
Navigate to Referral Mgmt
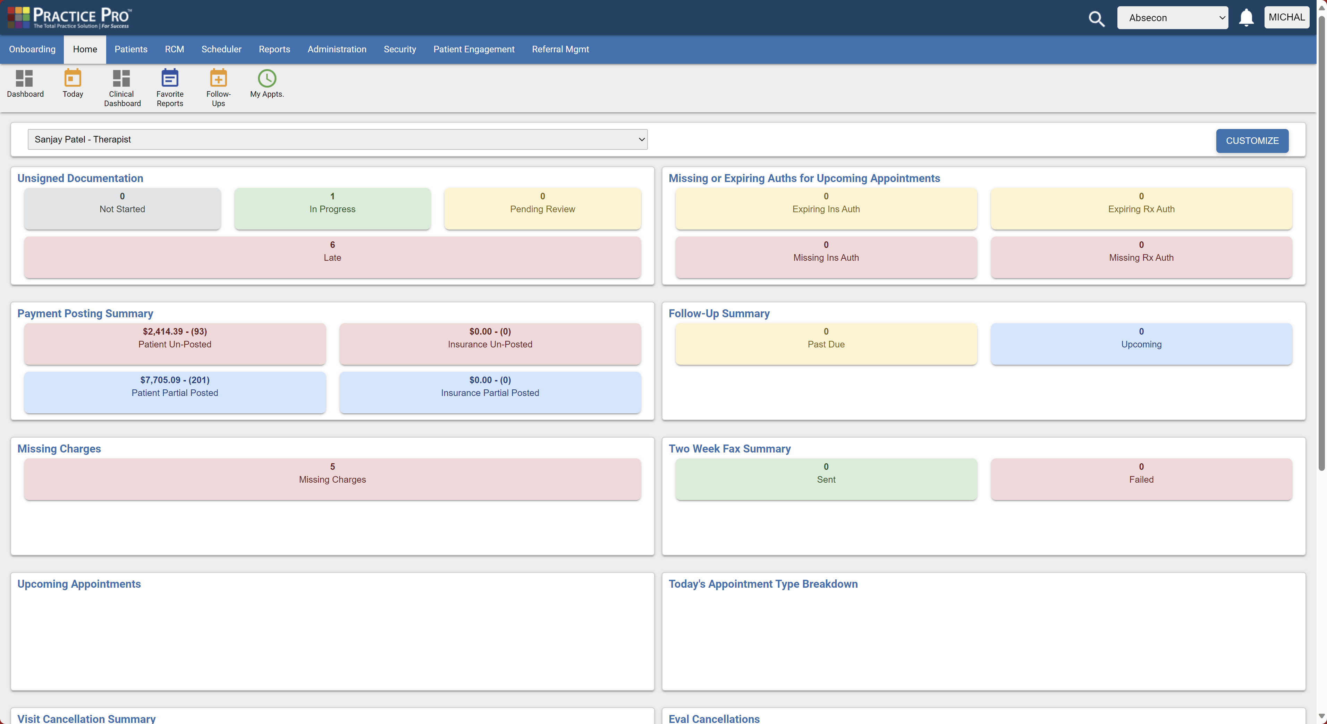click(x=560, y=49)
